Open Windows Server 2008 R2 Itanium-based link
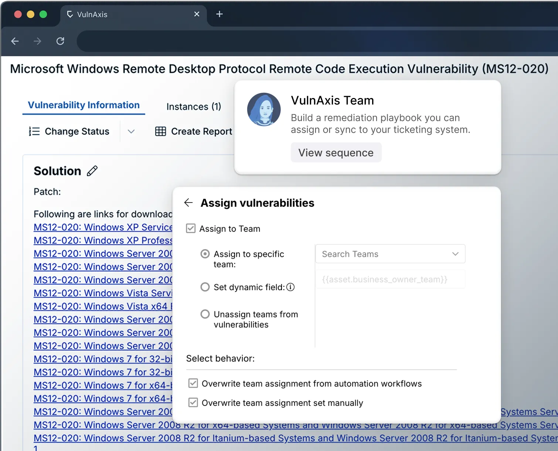558x451 pixels. 296,438
